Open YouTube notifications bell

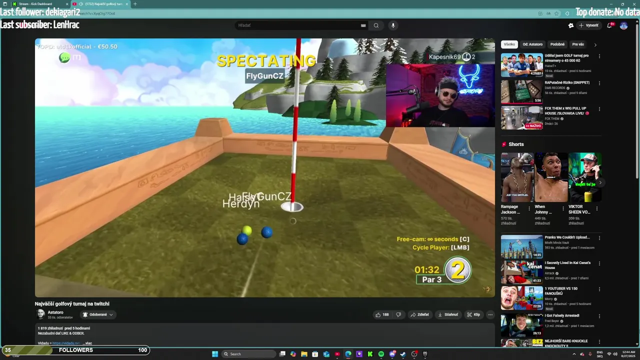click(609, 25)
